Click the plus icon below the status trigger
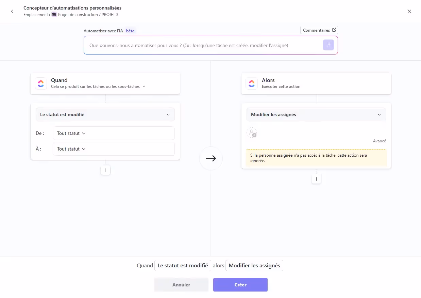The height and width of the screenshot is (298, 421). click(105, 170)
